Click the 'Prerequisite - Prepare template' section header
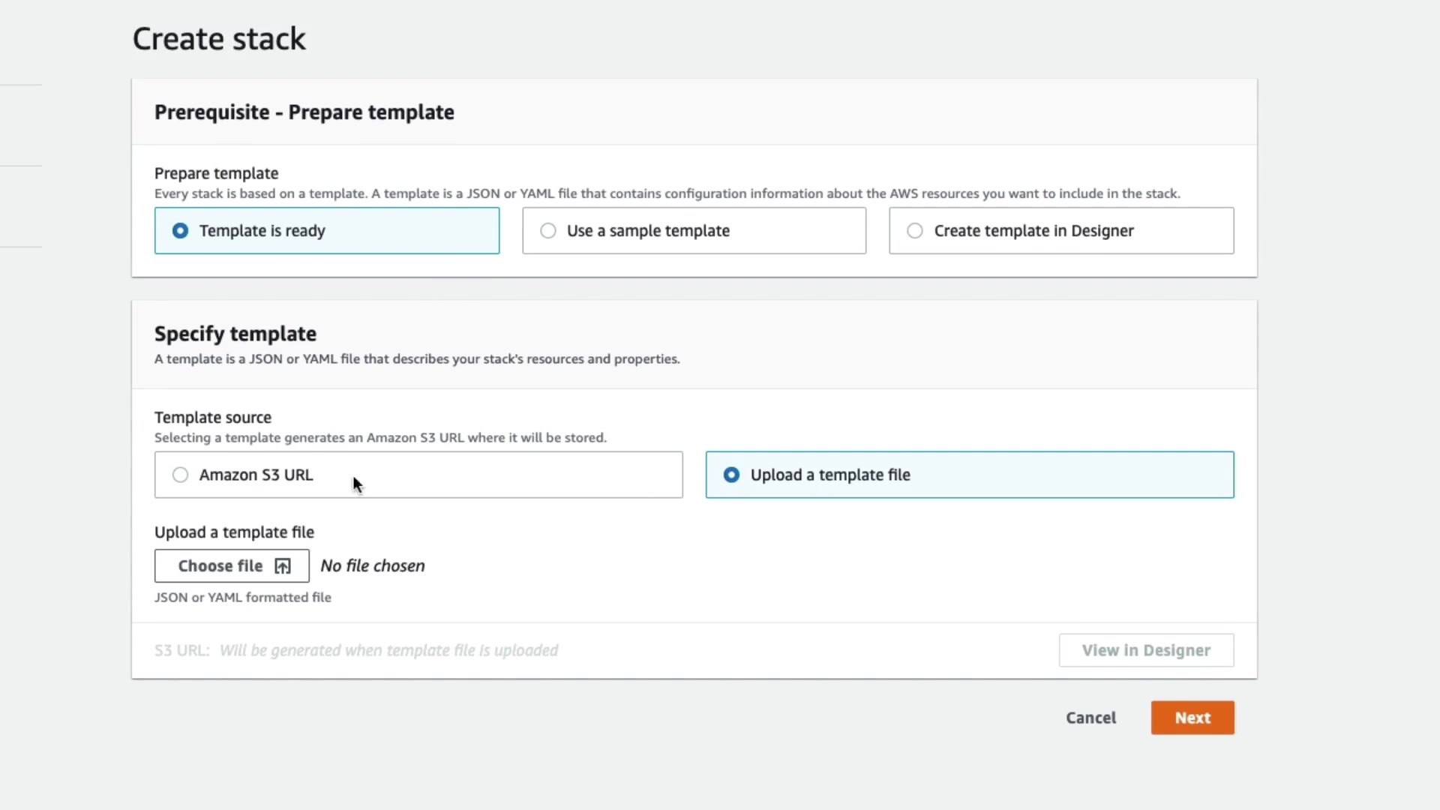The width and height of the screenshot is (1440, 810). [x=304, y=112]
